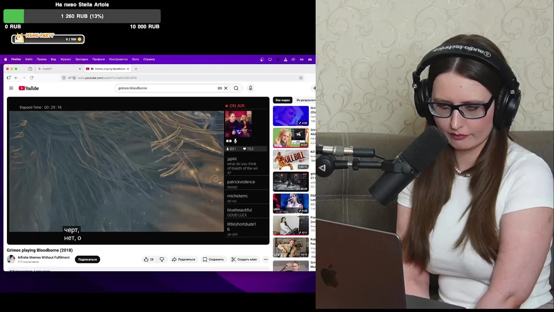Open a new browser tab
This screenshot has width=554, height=312.
[136, 69]
